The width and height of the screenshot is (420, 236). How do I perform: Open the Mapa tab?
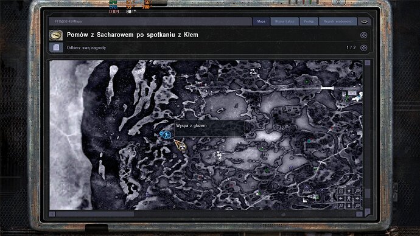(x=261, y=21)
